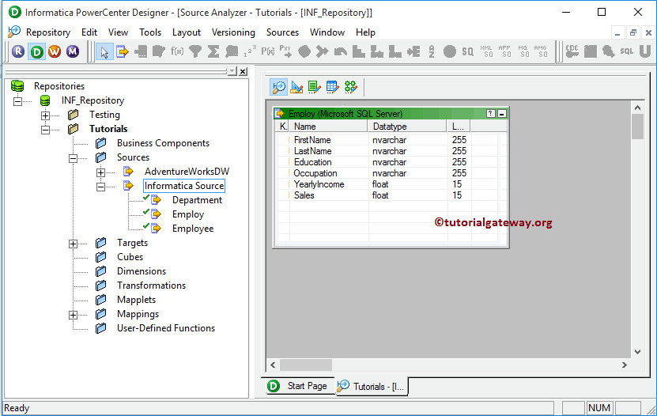This screenshot has width=657, height=416.
Task: Click the SQL transformation toolbar icon
Action: pyautogui.click(x=627, y=51)
